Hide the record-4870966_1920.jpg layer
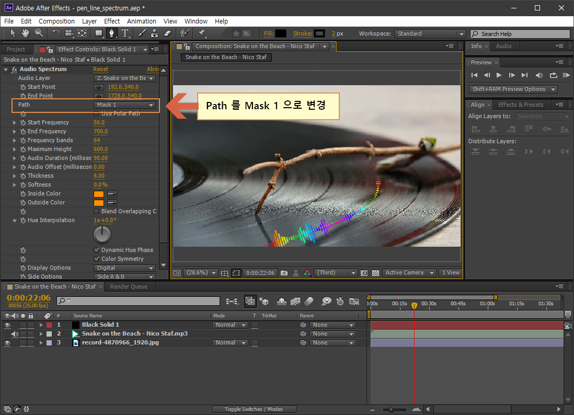The height and width of the screenshot is (415, 574). tap(7, 343)
